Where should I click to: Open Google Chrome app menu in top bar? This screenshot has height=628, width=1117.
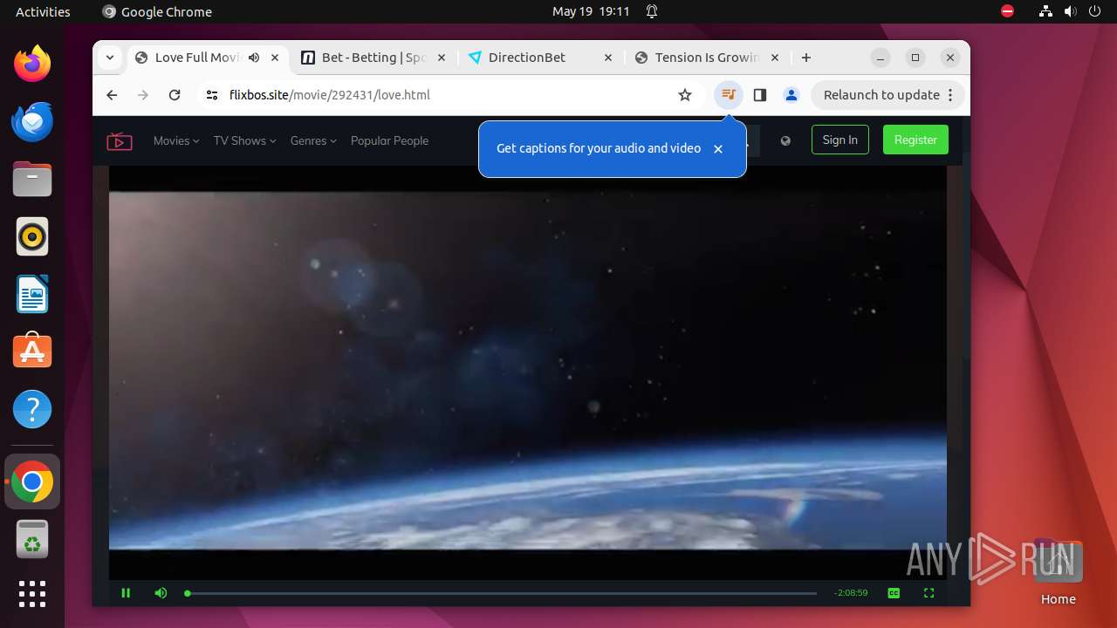click(157, 11)
